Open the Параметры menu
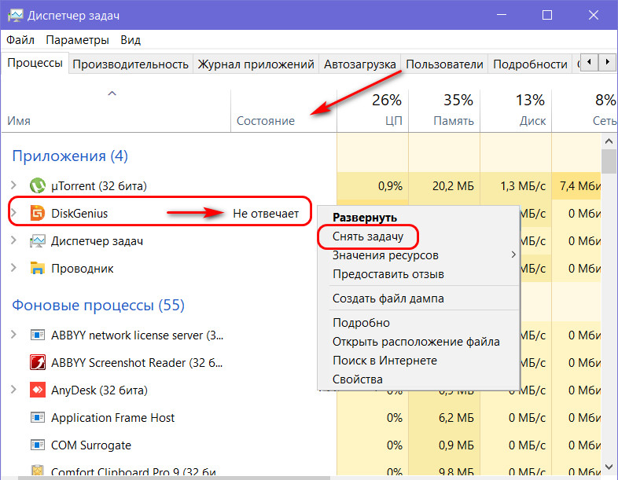 point(77,40)
